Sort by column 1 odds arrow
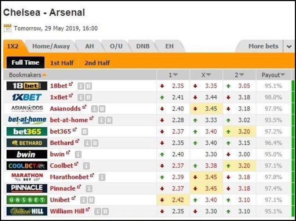The height and width of the screenshot is (221, 296). (x=175, y=75)
